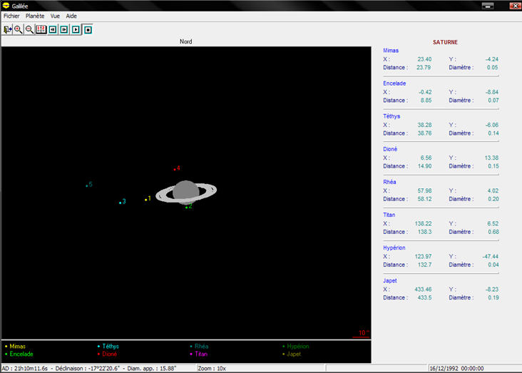This screenshot has height=373, width=522.
Task: Click the Galilée app icon in title bar
Action: click(x=6, y=6)
